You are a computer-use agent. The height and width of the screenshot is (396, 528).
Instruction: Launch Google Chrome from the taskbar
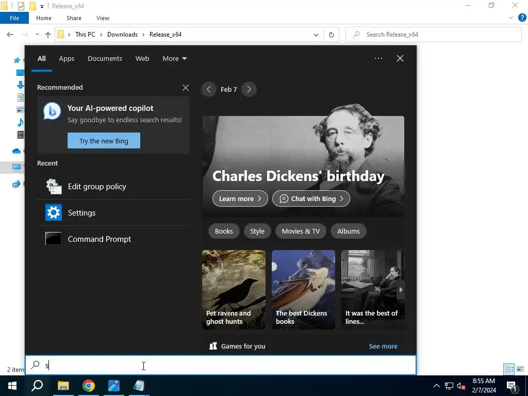pos(89,386)
